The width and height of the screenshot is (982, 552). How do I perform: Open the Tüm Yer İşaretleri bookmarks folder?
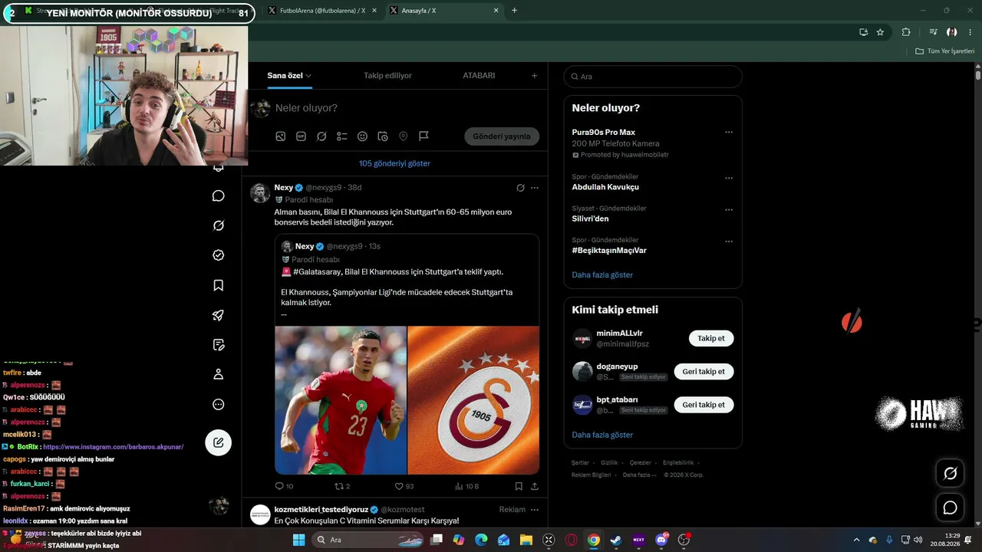click(945, 51)
